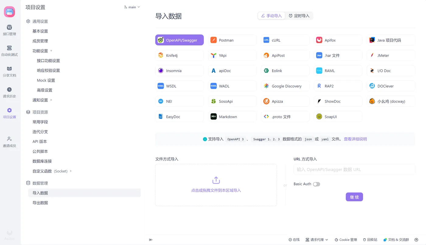Choose WADL import format

pos(232,86)
